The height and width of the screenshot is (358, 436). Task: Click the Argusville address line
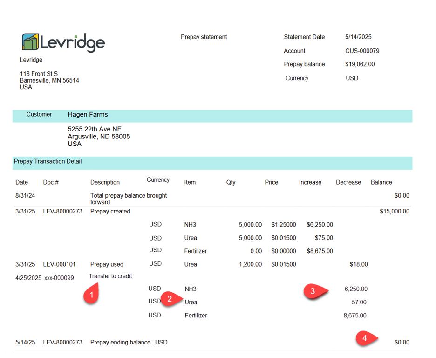pyautogui.click(x=99, y=137)
